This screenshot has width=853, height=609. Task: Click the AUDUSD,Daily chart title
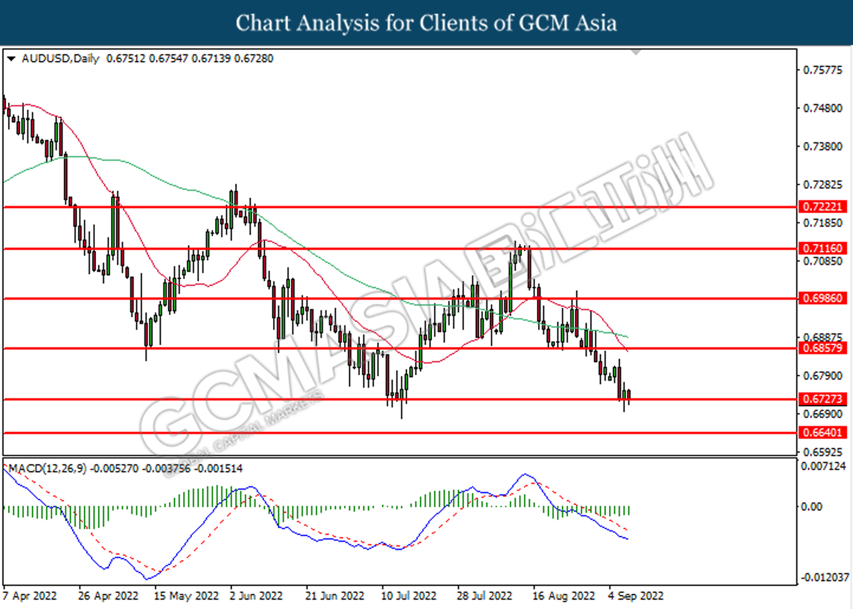(60, 59)
